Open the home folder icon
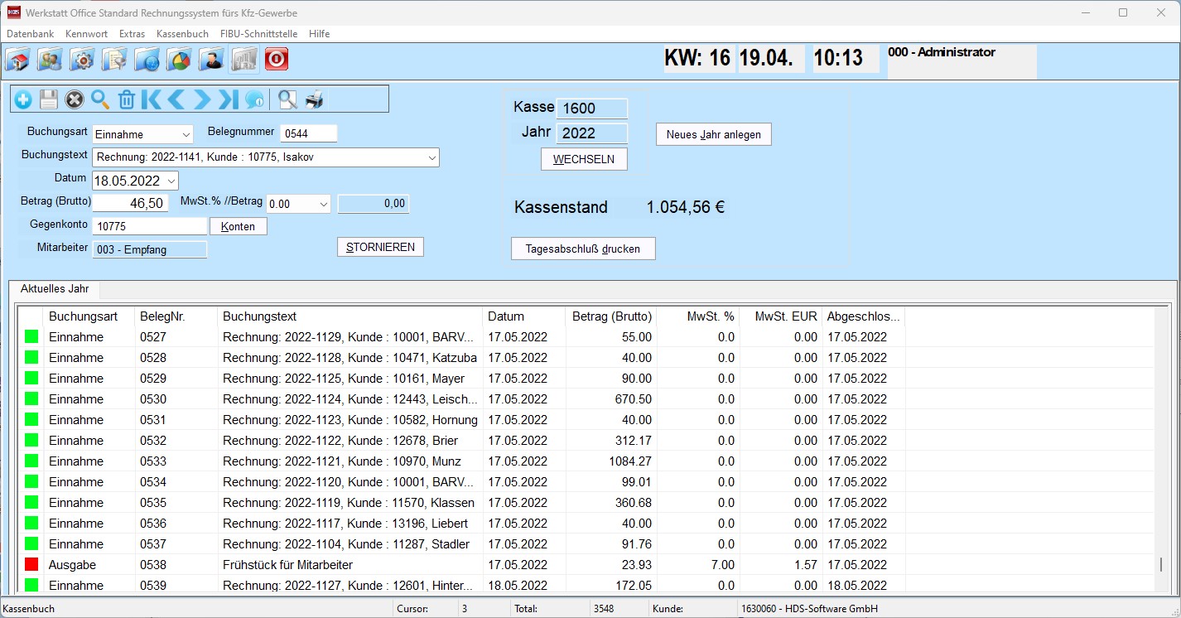The height and width of the screenshot is (618, 1181). click(18, 60)
